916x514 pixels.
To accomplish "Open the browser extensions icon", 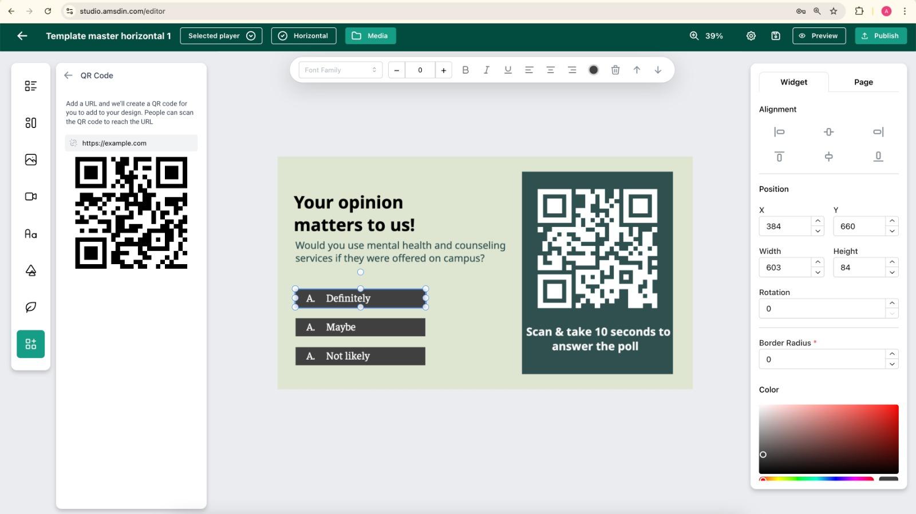I will [x=859, y=11].
